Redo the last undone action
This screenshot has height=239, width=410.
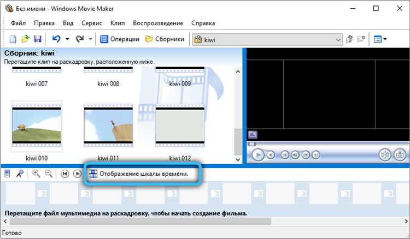(x=79, y=39)
